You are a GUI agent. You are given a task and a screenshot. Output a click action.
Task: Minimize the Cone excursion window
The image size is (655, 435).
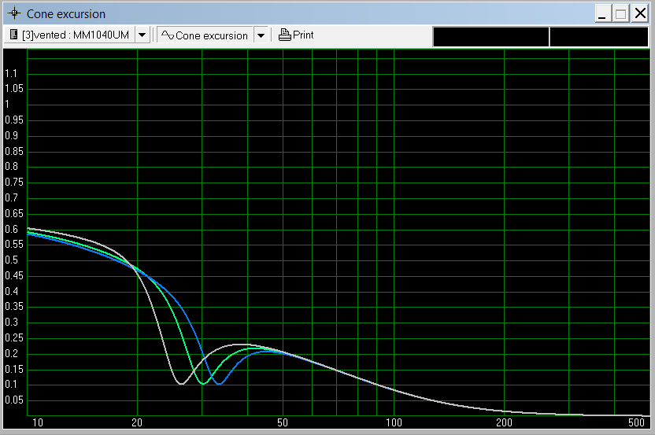(602, 14)
